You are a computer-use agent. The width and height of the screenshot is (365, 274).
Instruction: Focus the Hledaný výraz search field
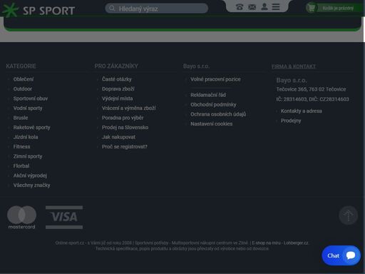(157, 9)
